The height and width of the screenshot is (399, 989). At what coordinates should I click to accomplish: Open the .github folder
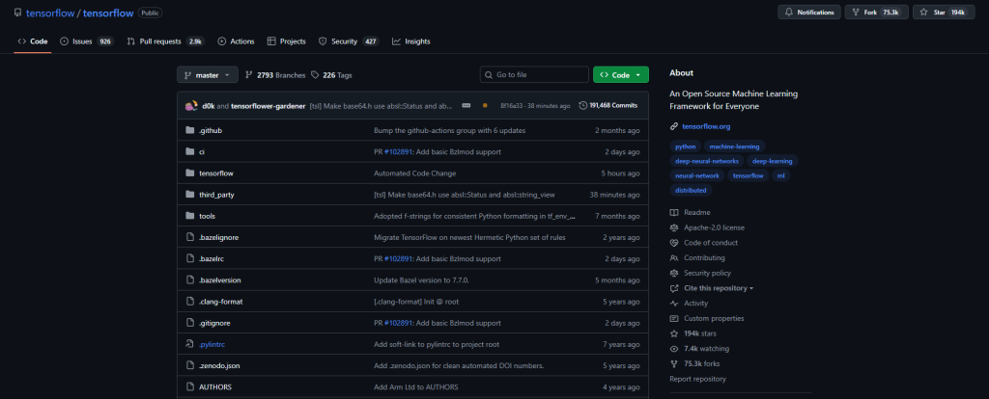coord(211,130)
